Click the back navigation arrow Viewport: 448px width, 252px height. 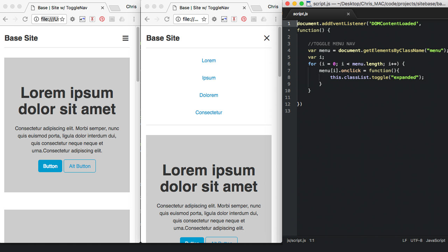[x=5, y=19]
